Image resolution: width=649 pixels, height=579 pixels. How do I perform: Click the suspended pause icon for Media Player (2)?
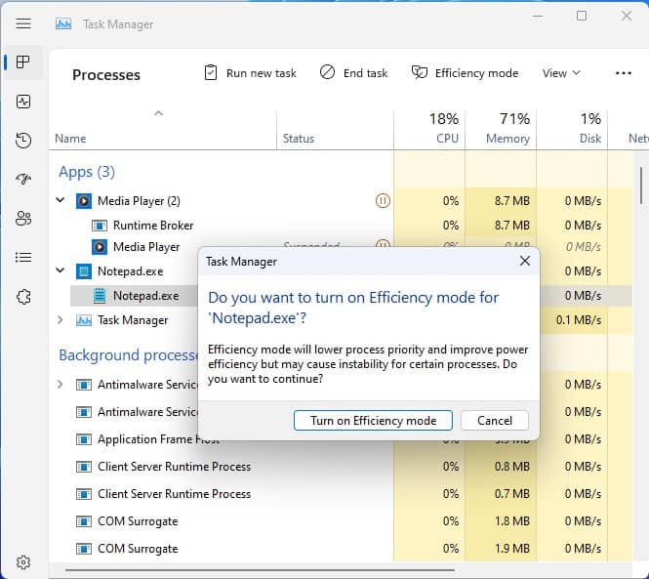pos(383,201)
